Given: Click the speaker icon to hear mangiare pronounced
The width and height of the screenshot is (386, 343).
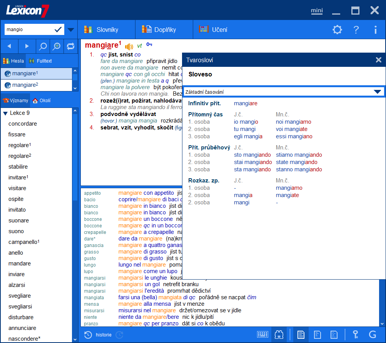Looking at the screenshot, I should [x=129, y=45].
